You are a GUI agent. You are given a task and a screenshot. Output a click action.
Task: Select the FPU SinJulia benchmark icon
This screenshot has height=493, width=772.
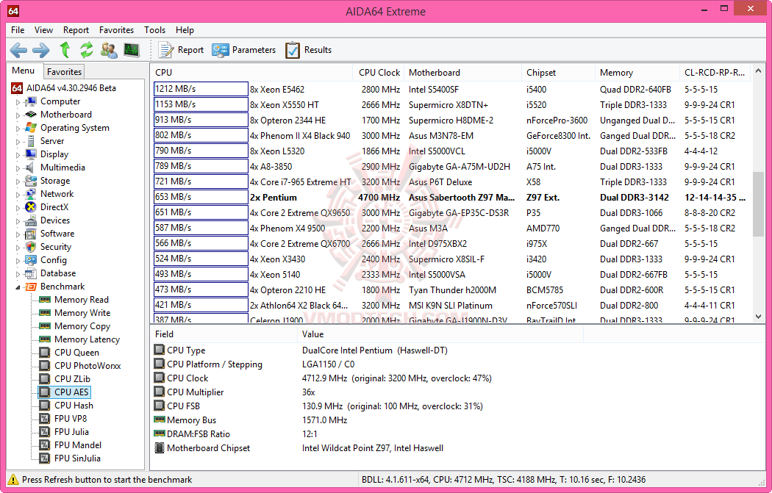45,458
